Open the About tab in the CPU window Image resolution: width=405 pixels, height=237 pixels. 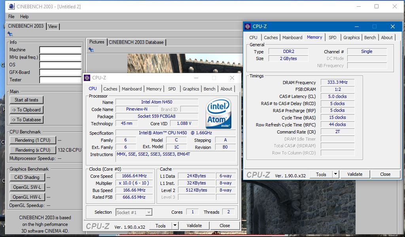(x=226, y=89)
